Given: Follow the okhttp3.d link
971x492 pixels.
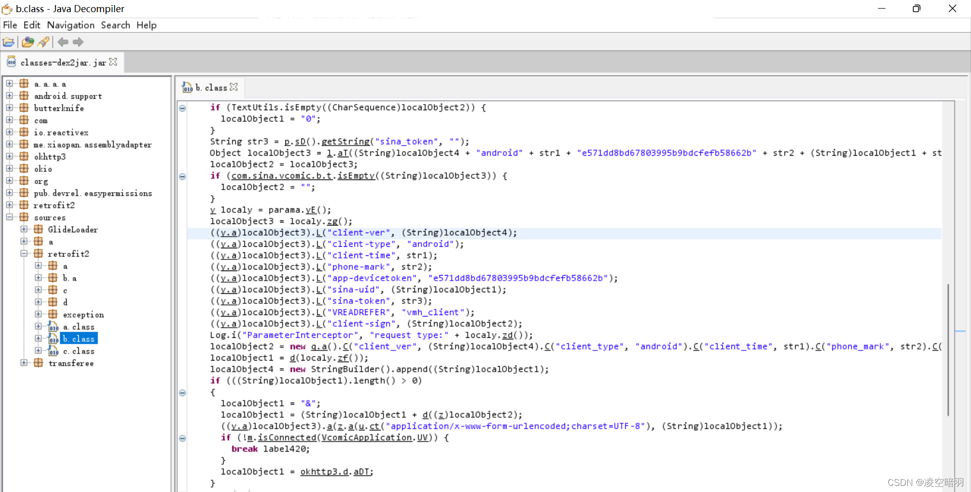Looking at the screenshot, I should 324,471.
